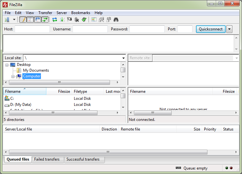Viewport: 242px width, 174px height.
Task: Sort local files by Filetype column
Action: (x=88, y=91)
